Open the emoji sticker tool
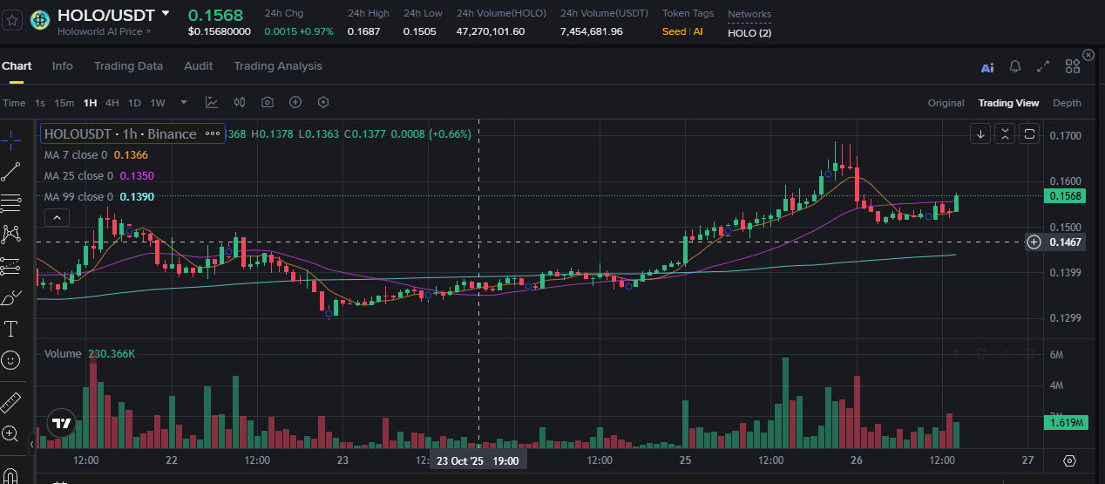Image resolution: width=1105 pixels, height=484 pixels. (11, 359)
